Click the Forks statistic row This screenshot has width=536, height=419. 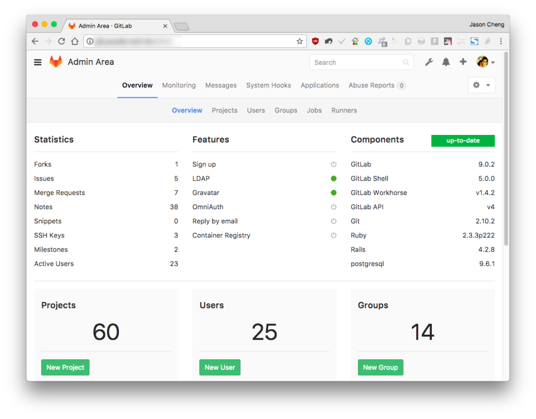coord(106,164)
